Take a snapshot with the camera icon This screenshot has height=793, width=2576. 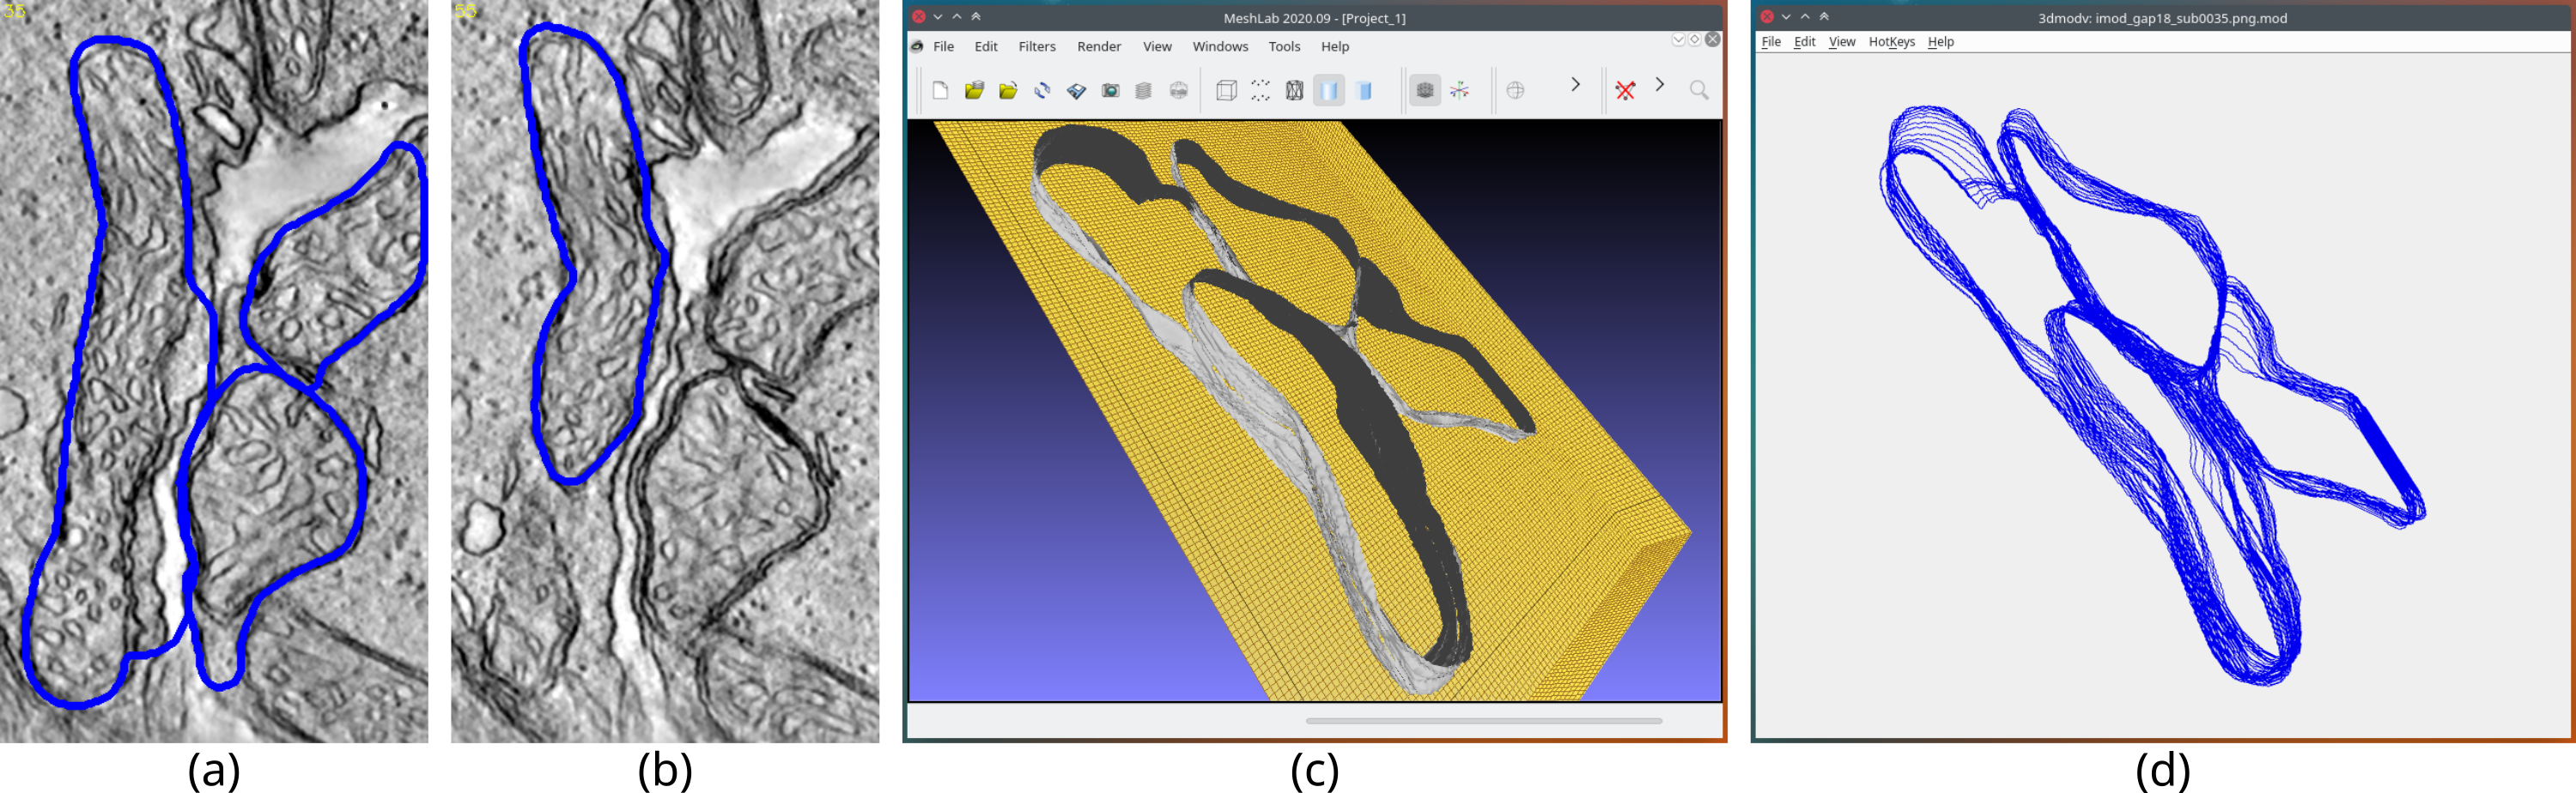point(1110,91)
